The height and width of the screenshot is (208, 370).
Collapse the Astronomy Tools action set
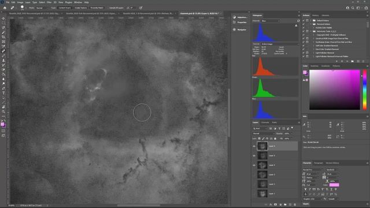tap(311, 31)
